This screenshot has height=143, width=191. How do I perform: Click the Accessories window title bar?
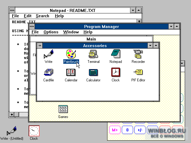click(95, 46)
